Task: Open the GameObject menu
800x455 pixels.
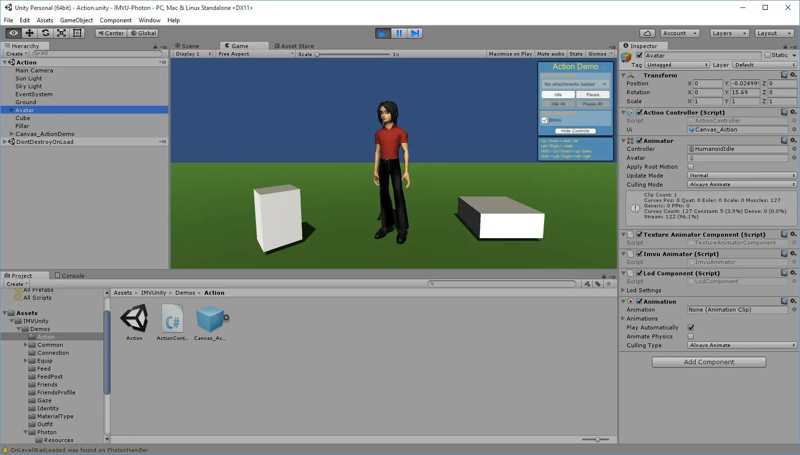Action: (x=77, y=20)
